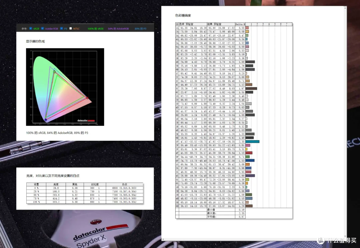This screenshot has height=248, width=360.
Task: Click the 'Delta E' column header
Action: [240, 24]
